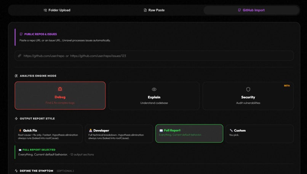Click the GitHub icon next to Public Repos & Issues
Viewport: 307px width, 174px height.
point(21,34)
